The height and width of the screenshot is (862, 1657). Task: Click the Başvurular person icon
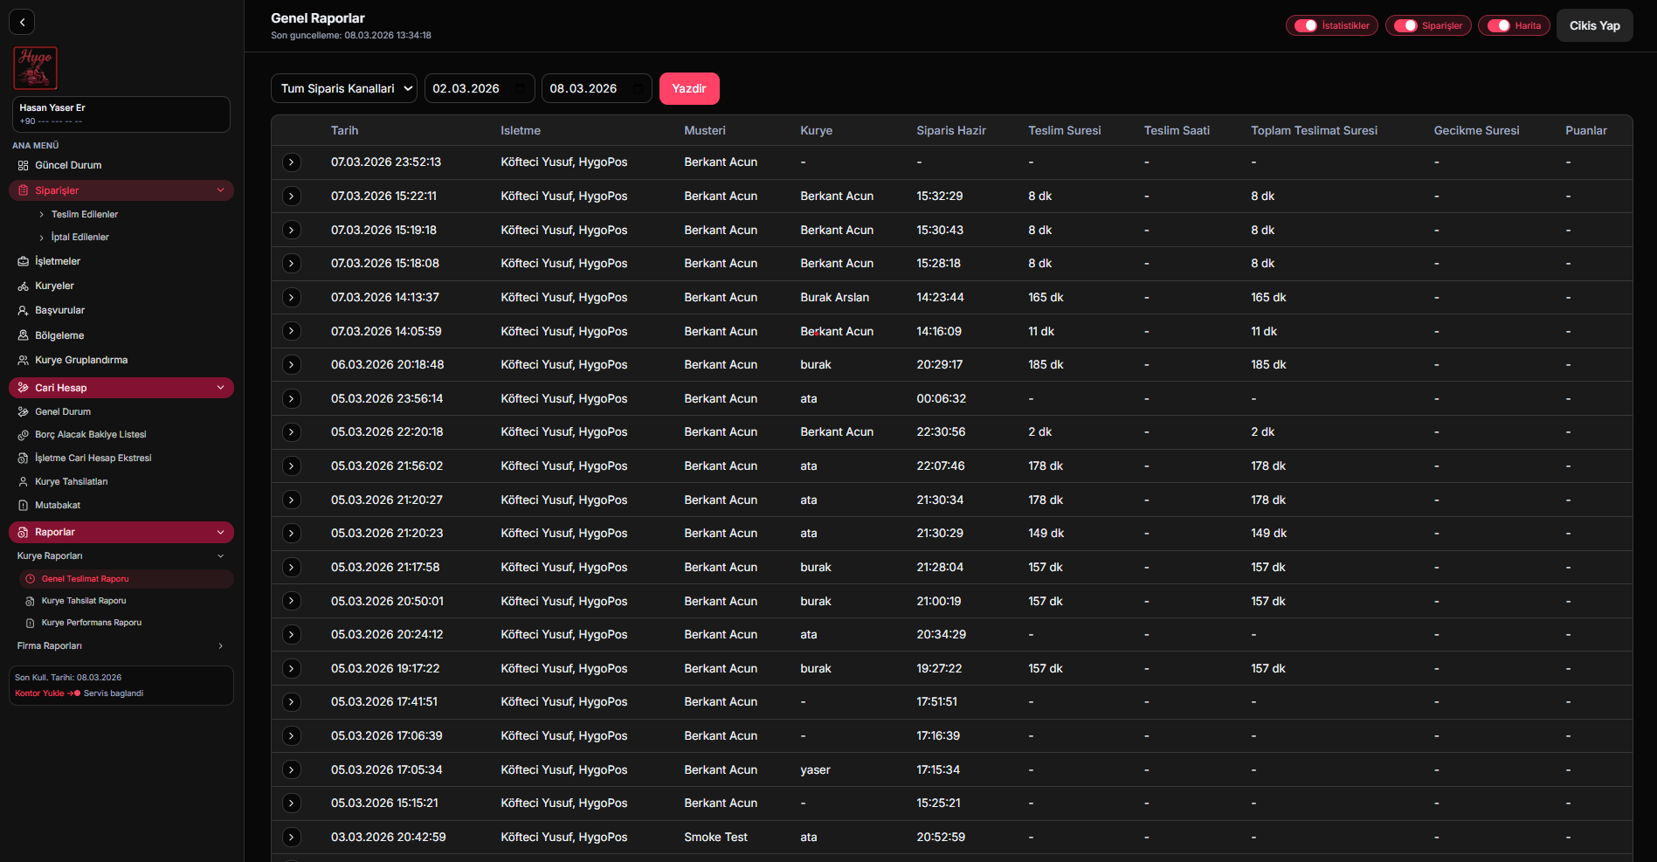(x=24, y=310)
